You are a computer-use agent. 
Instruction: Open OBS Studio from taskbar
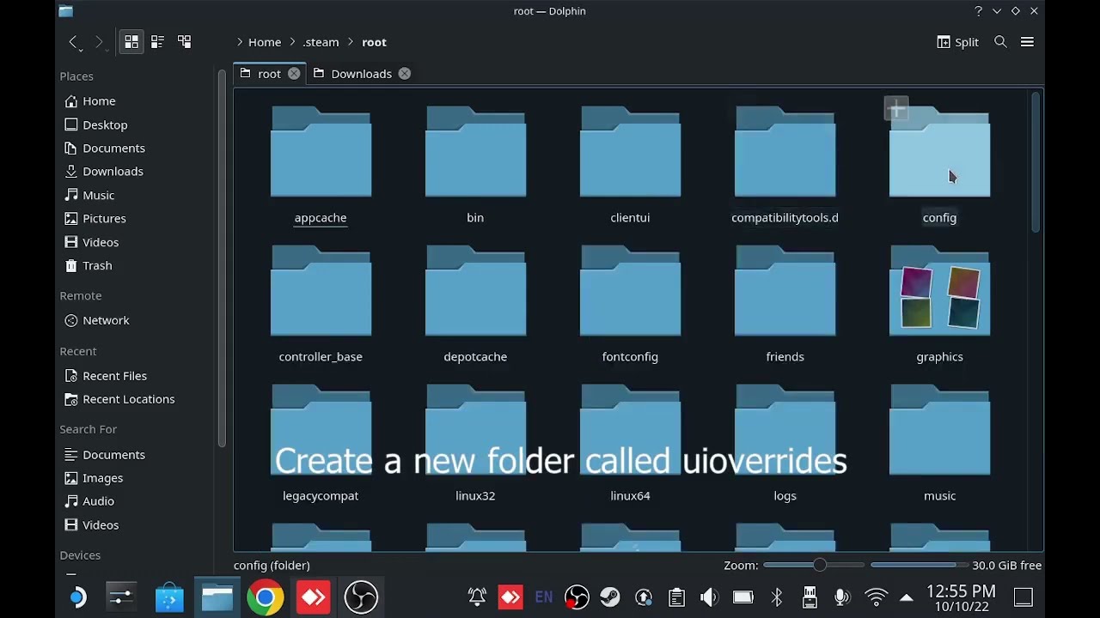tap(361, 597)
